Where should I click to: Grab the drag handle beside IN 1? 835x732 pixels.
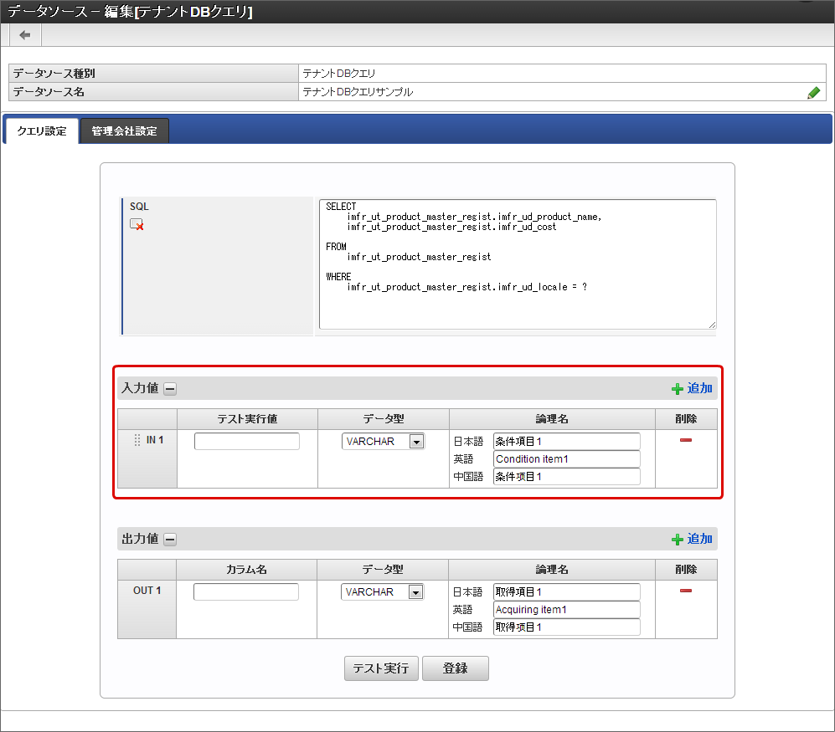coord(137,440)
